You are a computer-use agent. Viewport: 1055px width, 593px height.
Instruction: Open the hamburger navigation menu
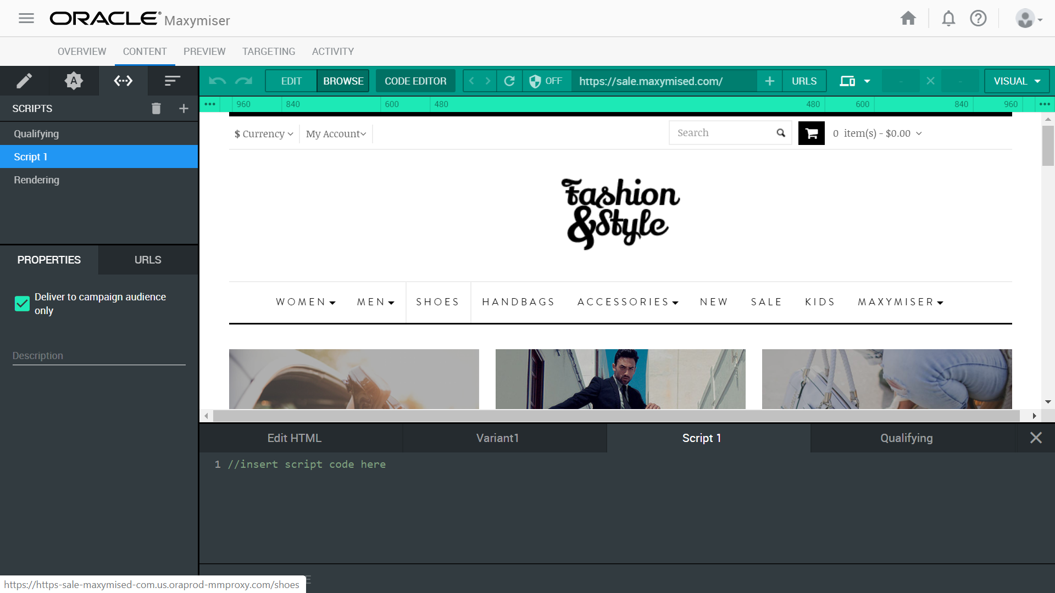coord(26,18)
